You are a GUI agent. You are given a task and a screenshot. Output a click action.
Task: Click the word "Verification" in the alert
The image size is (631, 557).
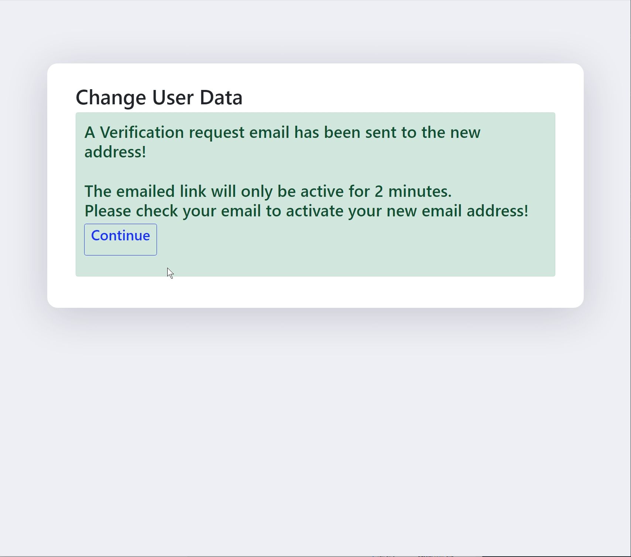coord(142,132)
